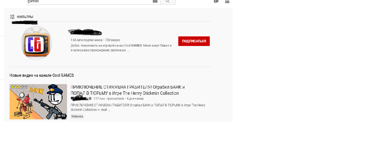This screenshot has width=383, height=158.
Task: Open the ФИЛЬТРЫ filters option
Action: (x=21, y=17)
